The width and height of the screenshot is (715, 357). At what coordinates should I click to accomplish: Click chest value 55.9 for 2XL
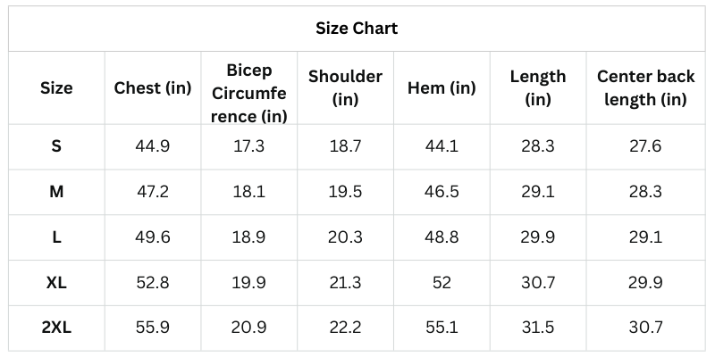tap(153, 328)
